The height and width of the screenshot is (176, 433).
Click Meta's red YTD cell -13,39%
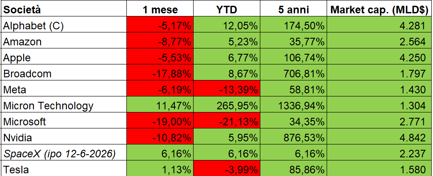pos(227,90)
